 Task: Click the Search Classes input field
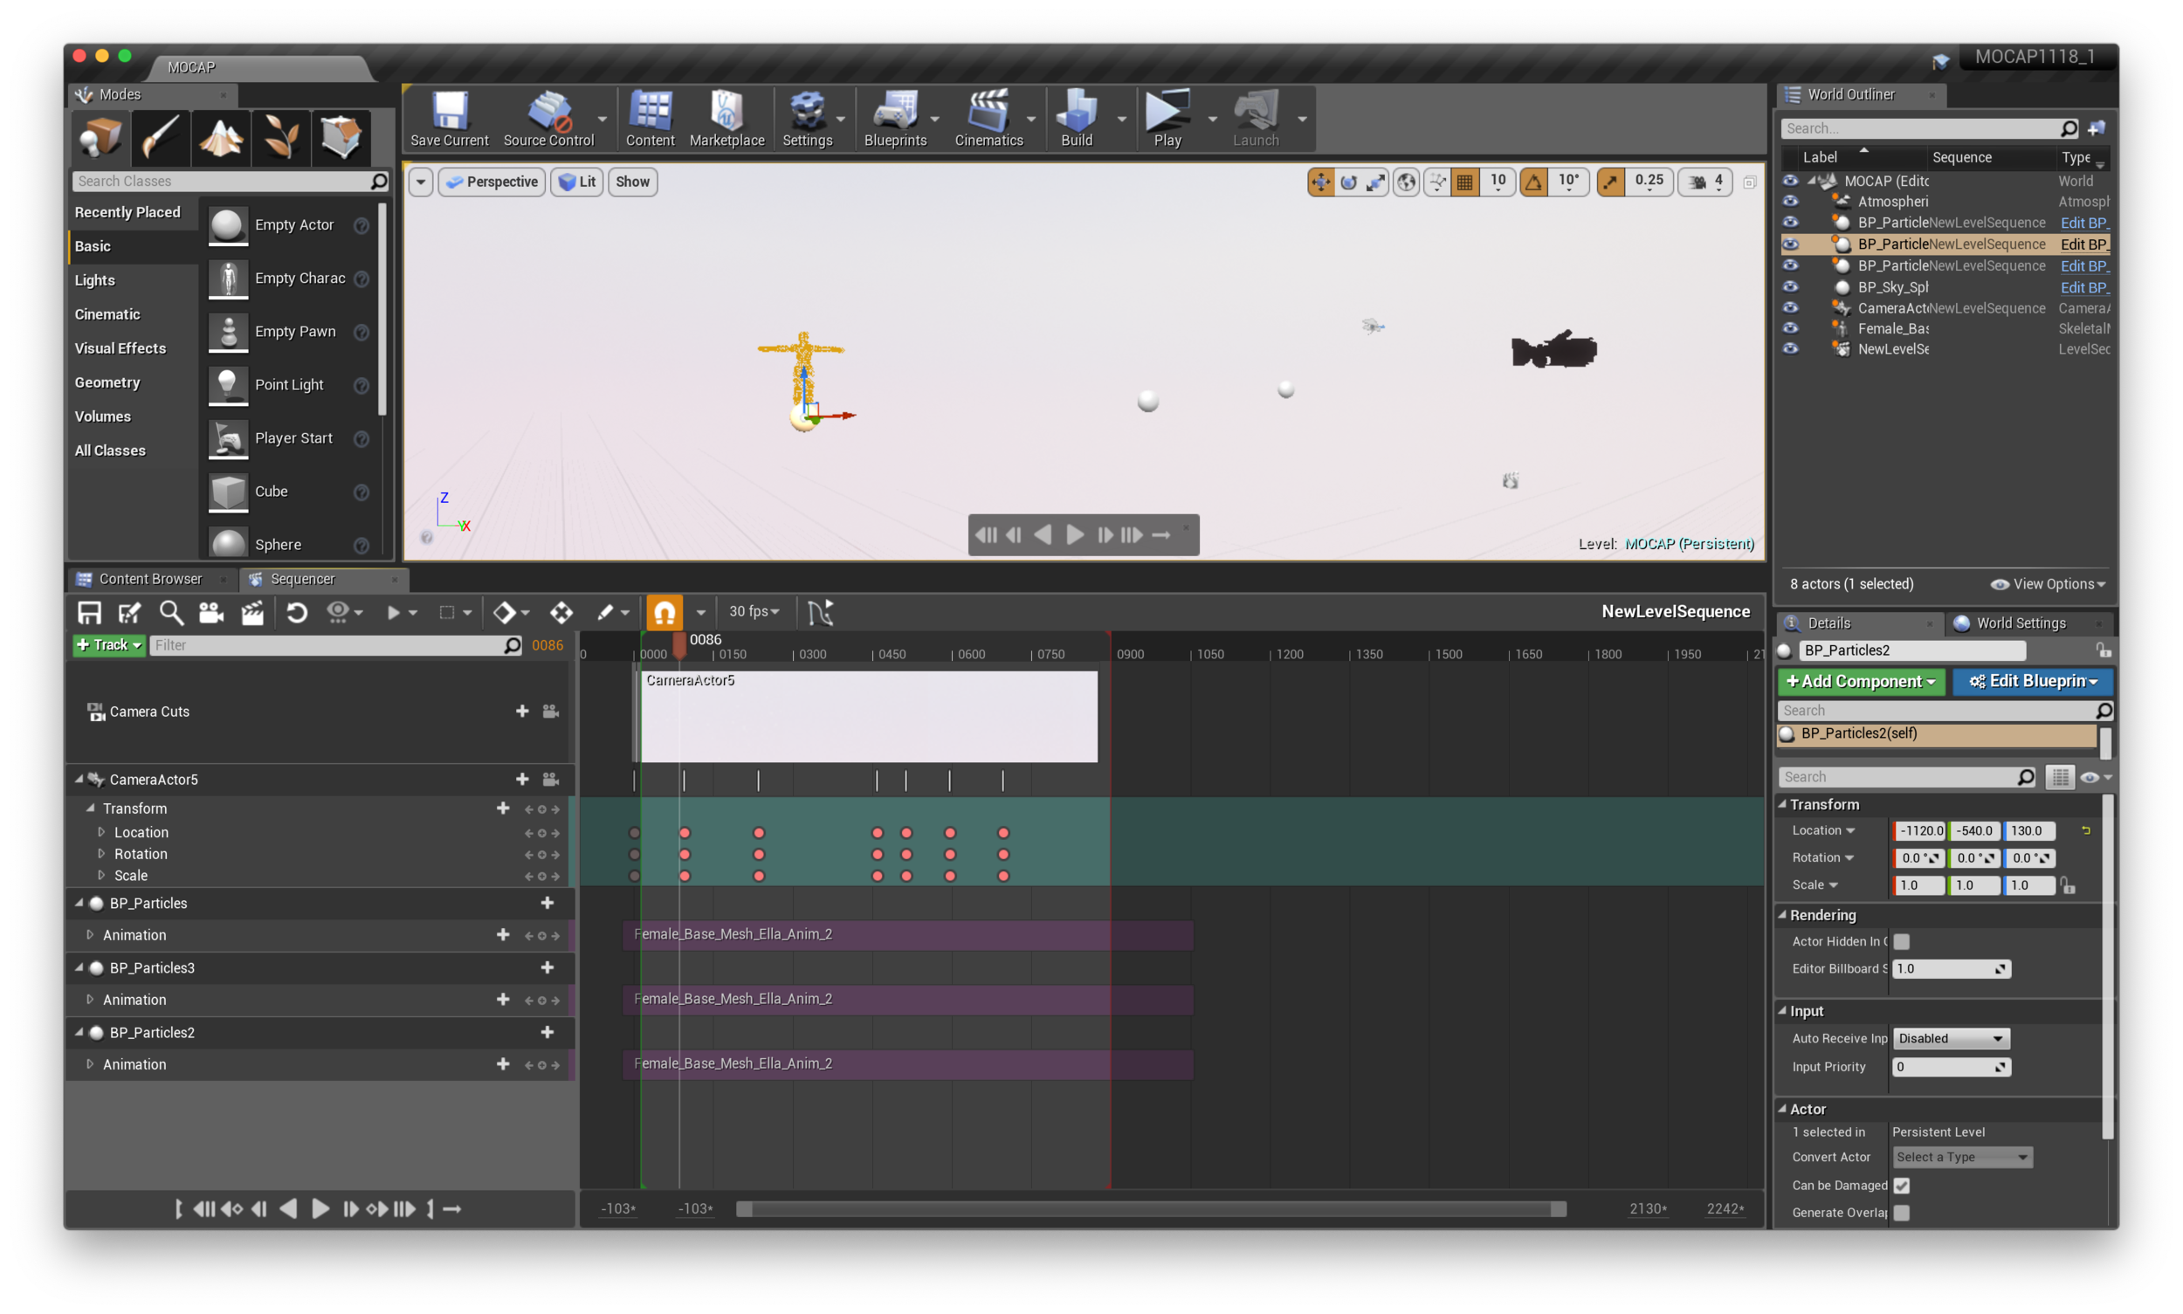[231, 181]
